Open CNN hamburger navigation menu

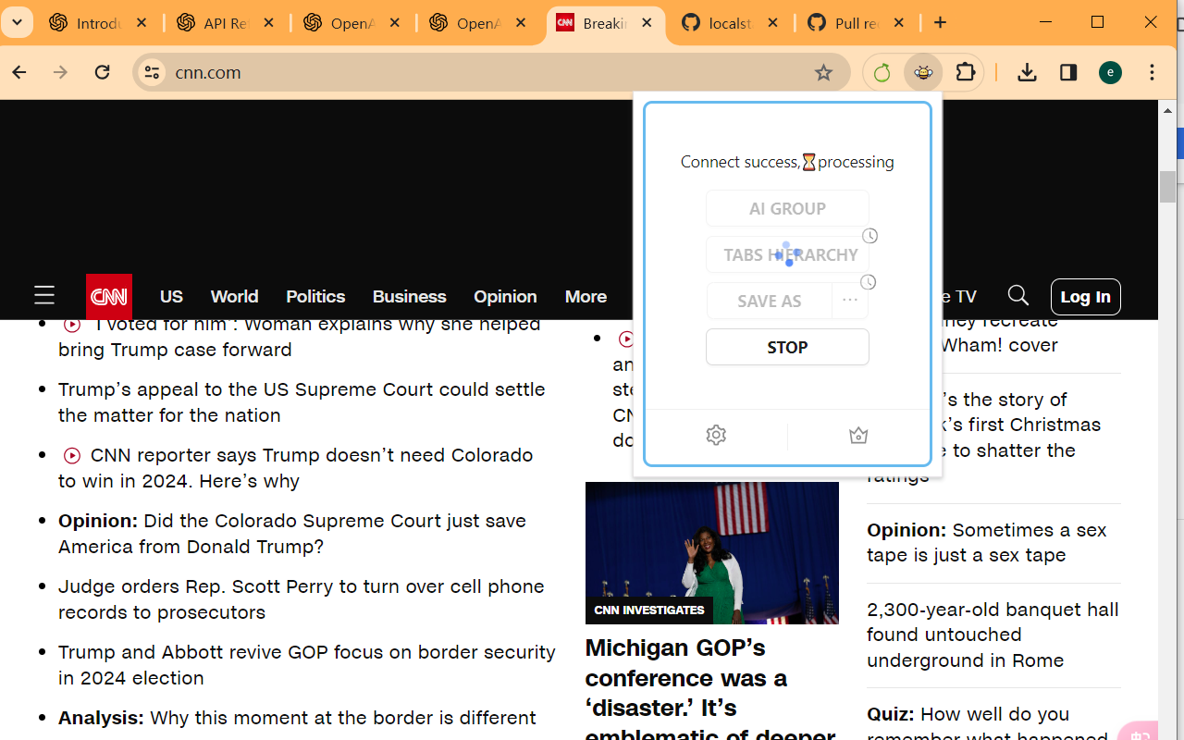44,296
